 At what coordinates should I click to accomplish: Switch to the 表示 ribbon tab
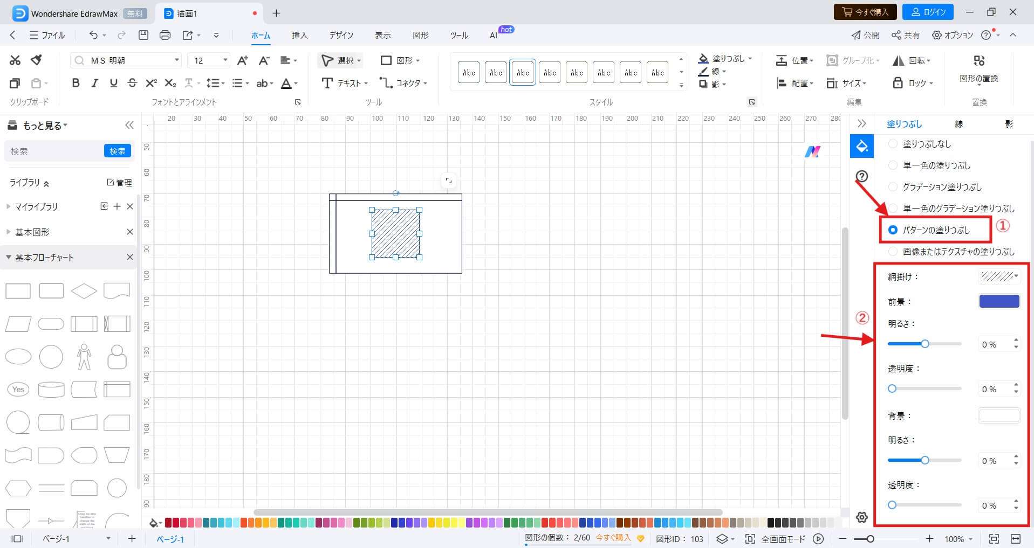[382, 35]
